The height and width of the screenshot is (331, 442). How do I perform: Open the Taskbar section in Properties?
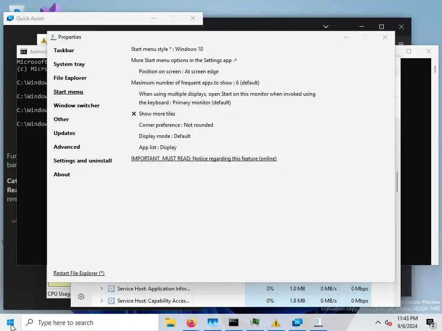pyautogui.click(x=64, y=50)
